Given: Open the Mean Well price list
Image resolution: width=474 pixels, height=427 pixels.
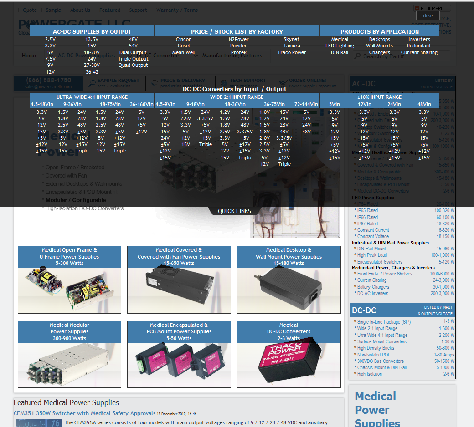Looking at the screenshot, I should click(184, 52).
